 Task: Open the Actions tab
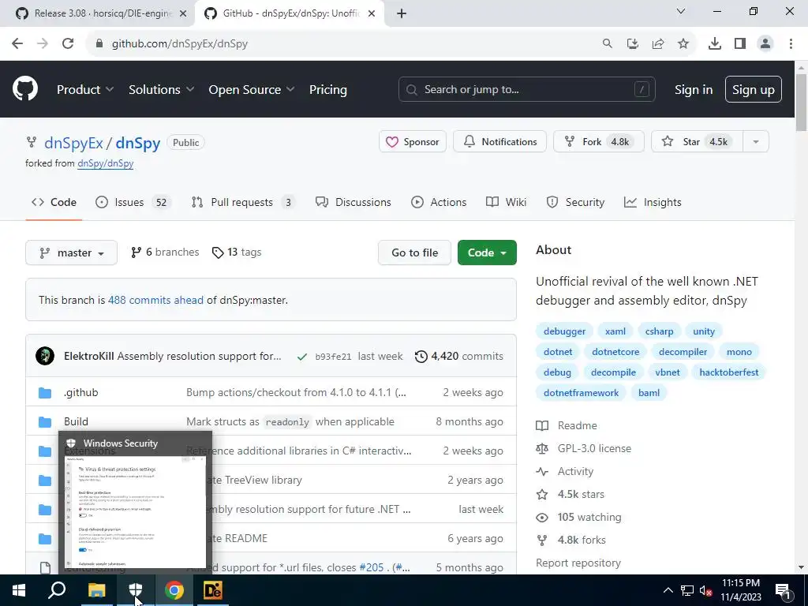click(x=439, y=202)
